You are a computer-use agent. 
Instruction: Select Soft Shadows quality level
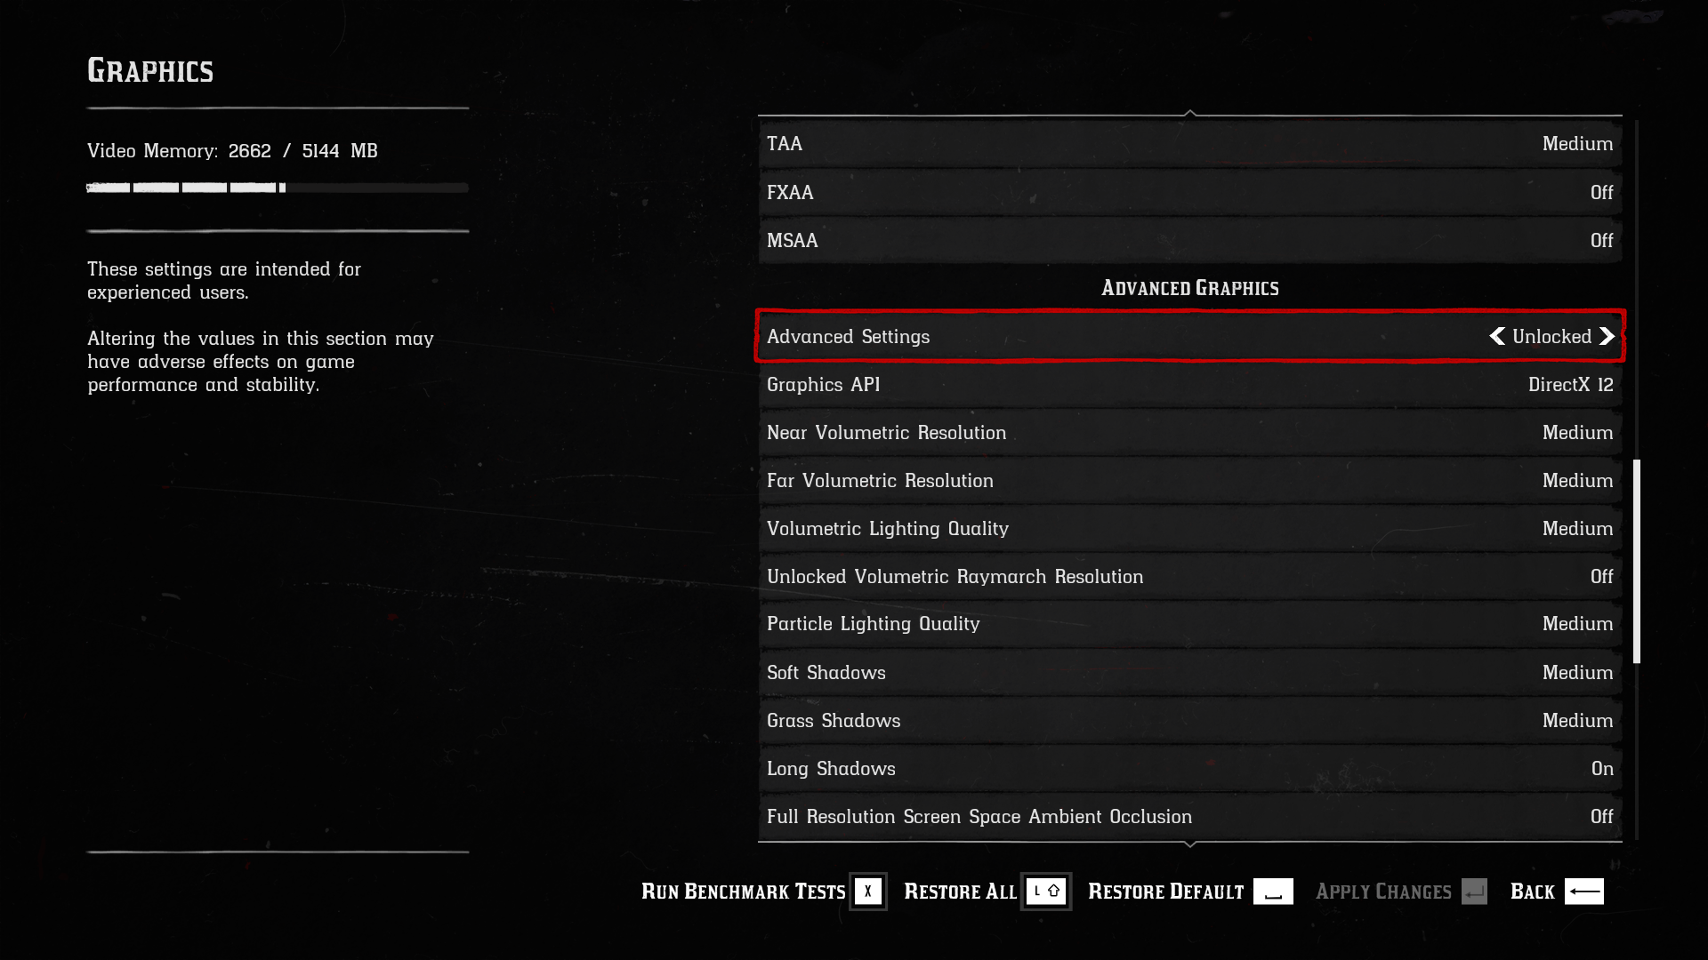pyautogui.click(x=1578, y=672)
